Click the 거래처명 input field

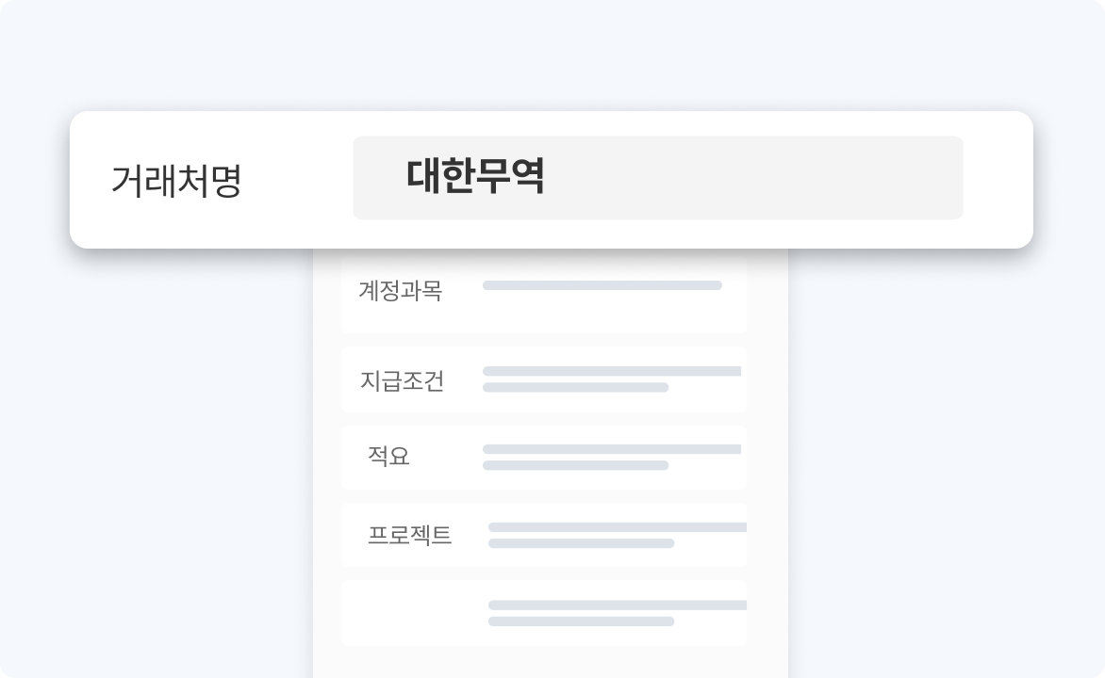point(657,178)
